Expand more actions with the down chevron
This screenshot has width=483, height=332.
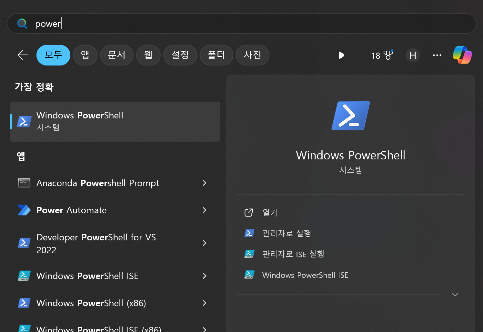pos(455,295)
